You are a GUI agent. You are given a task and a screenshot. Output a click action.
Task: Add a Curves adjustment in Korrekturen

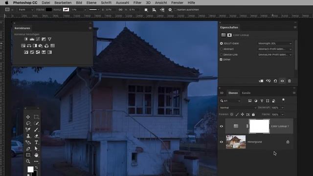pos(38,39)
